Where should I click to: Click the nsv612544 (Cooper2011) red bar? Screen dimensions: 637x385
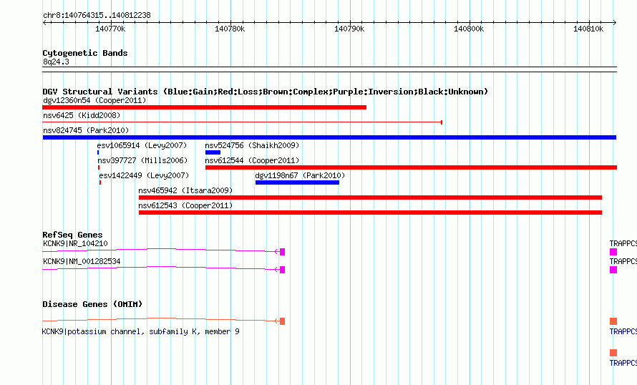(411, 167)
